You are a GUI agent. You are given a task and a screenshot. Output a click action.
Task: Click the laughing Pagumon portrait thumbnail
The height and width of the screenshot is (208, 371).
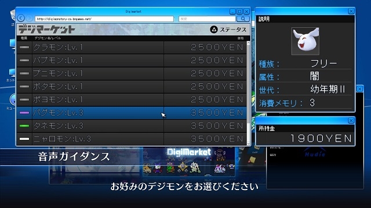tap(305, 41)
